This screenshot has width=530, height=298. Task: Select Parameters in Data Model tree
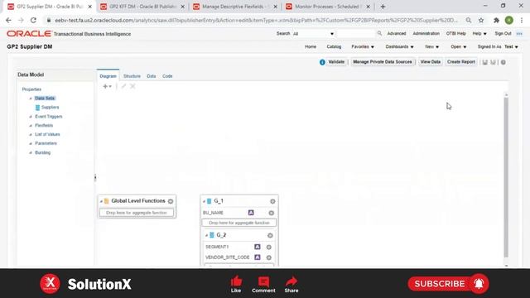click(x=46, y=143)
